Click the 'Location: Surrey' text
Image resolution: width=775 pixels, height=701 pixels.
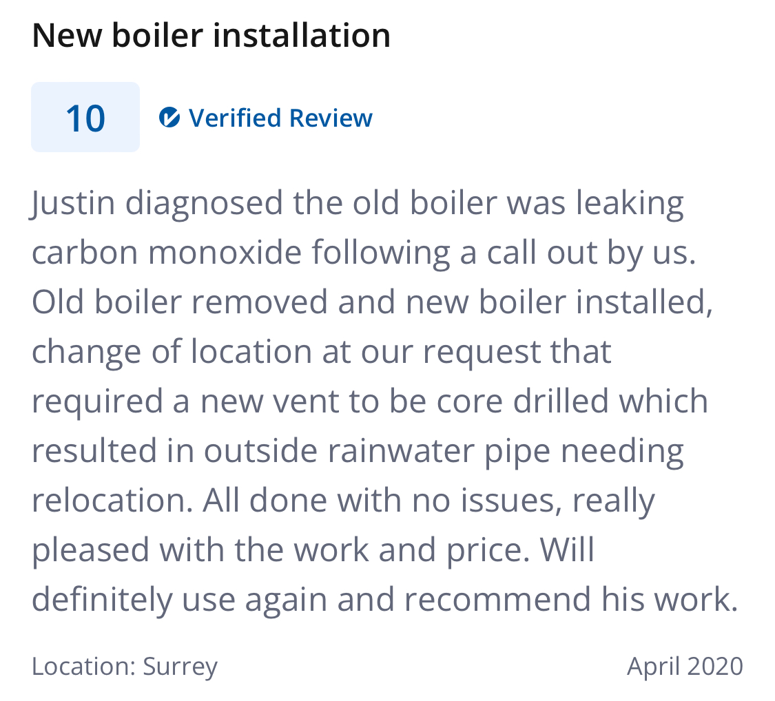(125, 667)
